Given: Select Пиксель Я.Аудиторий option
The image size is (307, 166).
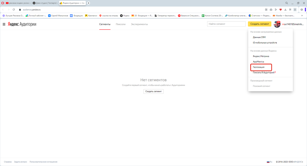Looking at the screenshot, I should coord(264,73).
